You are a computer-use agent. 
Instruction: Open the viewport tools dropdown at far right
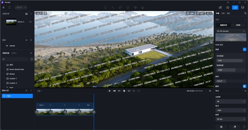pyautogui.click(x=209, y=13)
